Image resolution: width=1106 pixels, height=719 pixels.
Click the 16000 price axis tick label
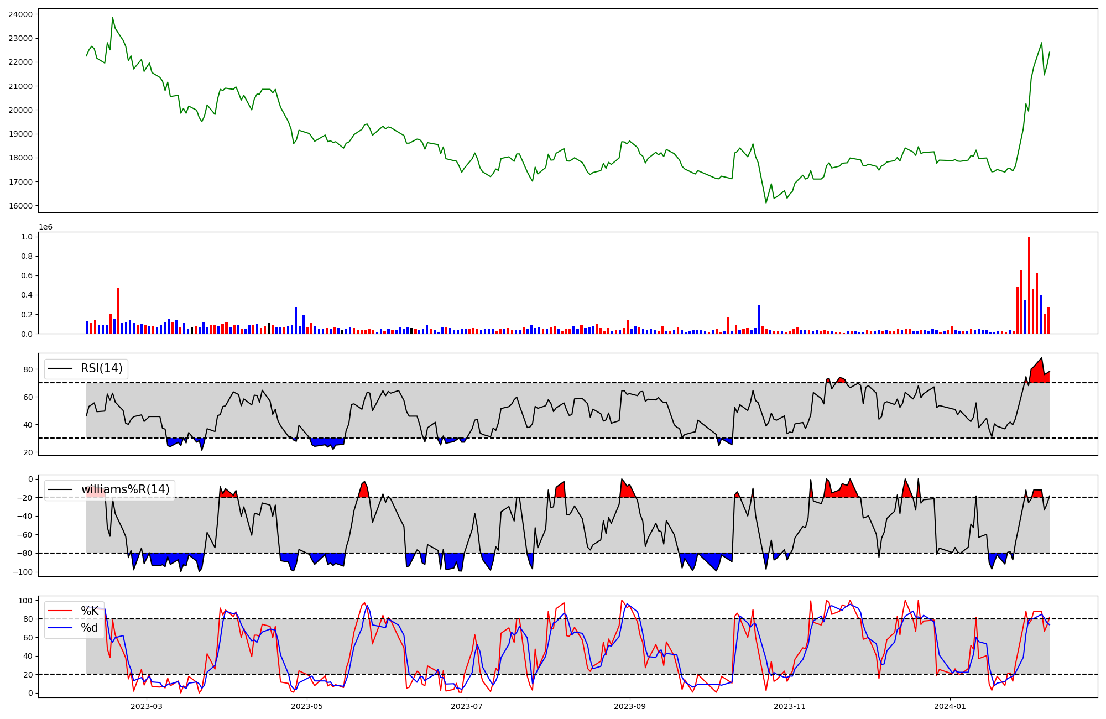click(x=20, y=206)
